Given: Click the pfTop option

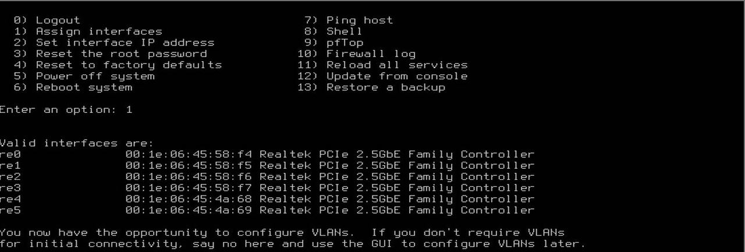Looking at the screenshot, I should pos(345,42).
